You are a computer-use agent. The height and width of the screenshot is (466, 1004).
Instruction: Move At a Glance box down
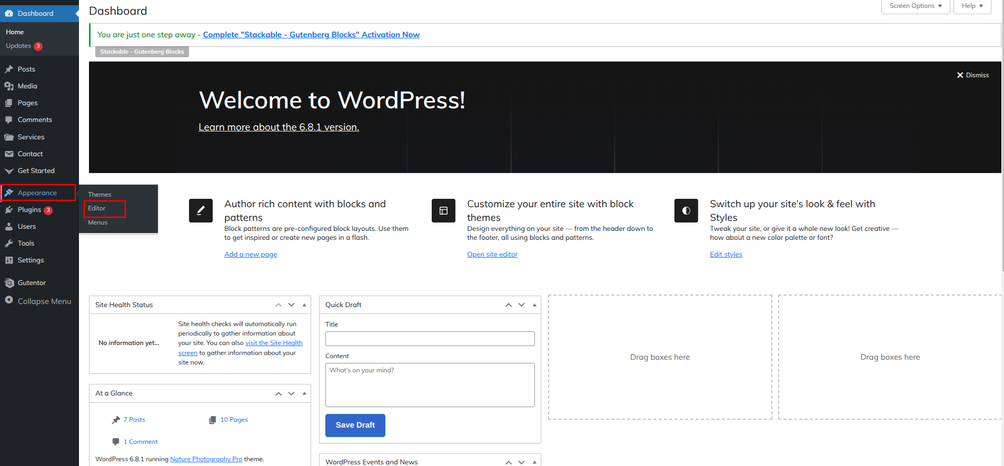point(291,393)
